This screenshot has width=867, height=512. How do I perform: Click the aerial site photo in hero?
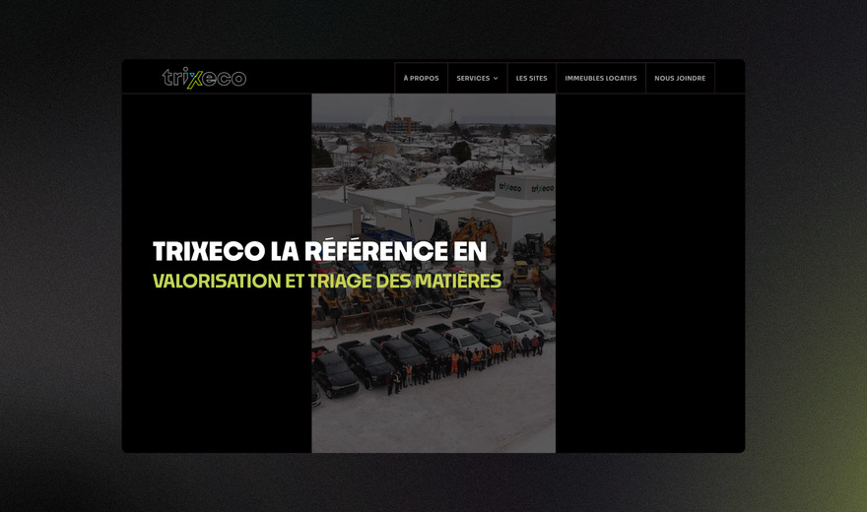433,273
